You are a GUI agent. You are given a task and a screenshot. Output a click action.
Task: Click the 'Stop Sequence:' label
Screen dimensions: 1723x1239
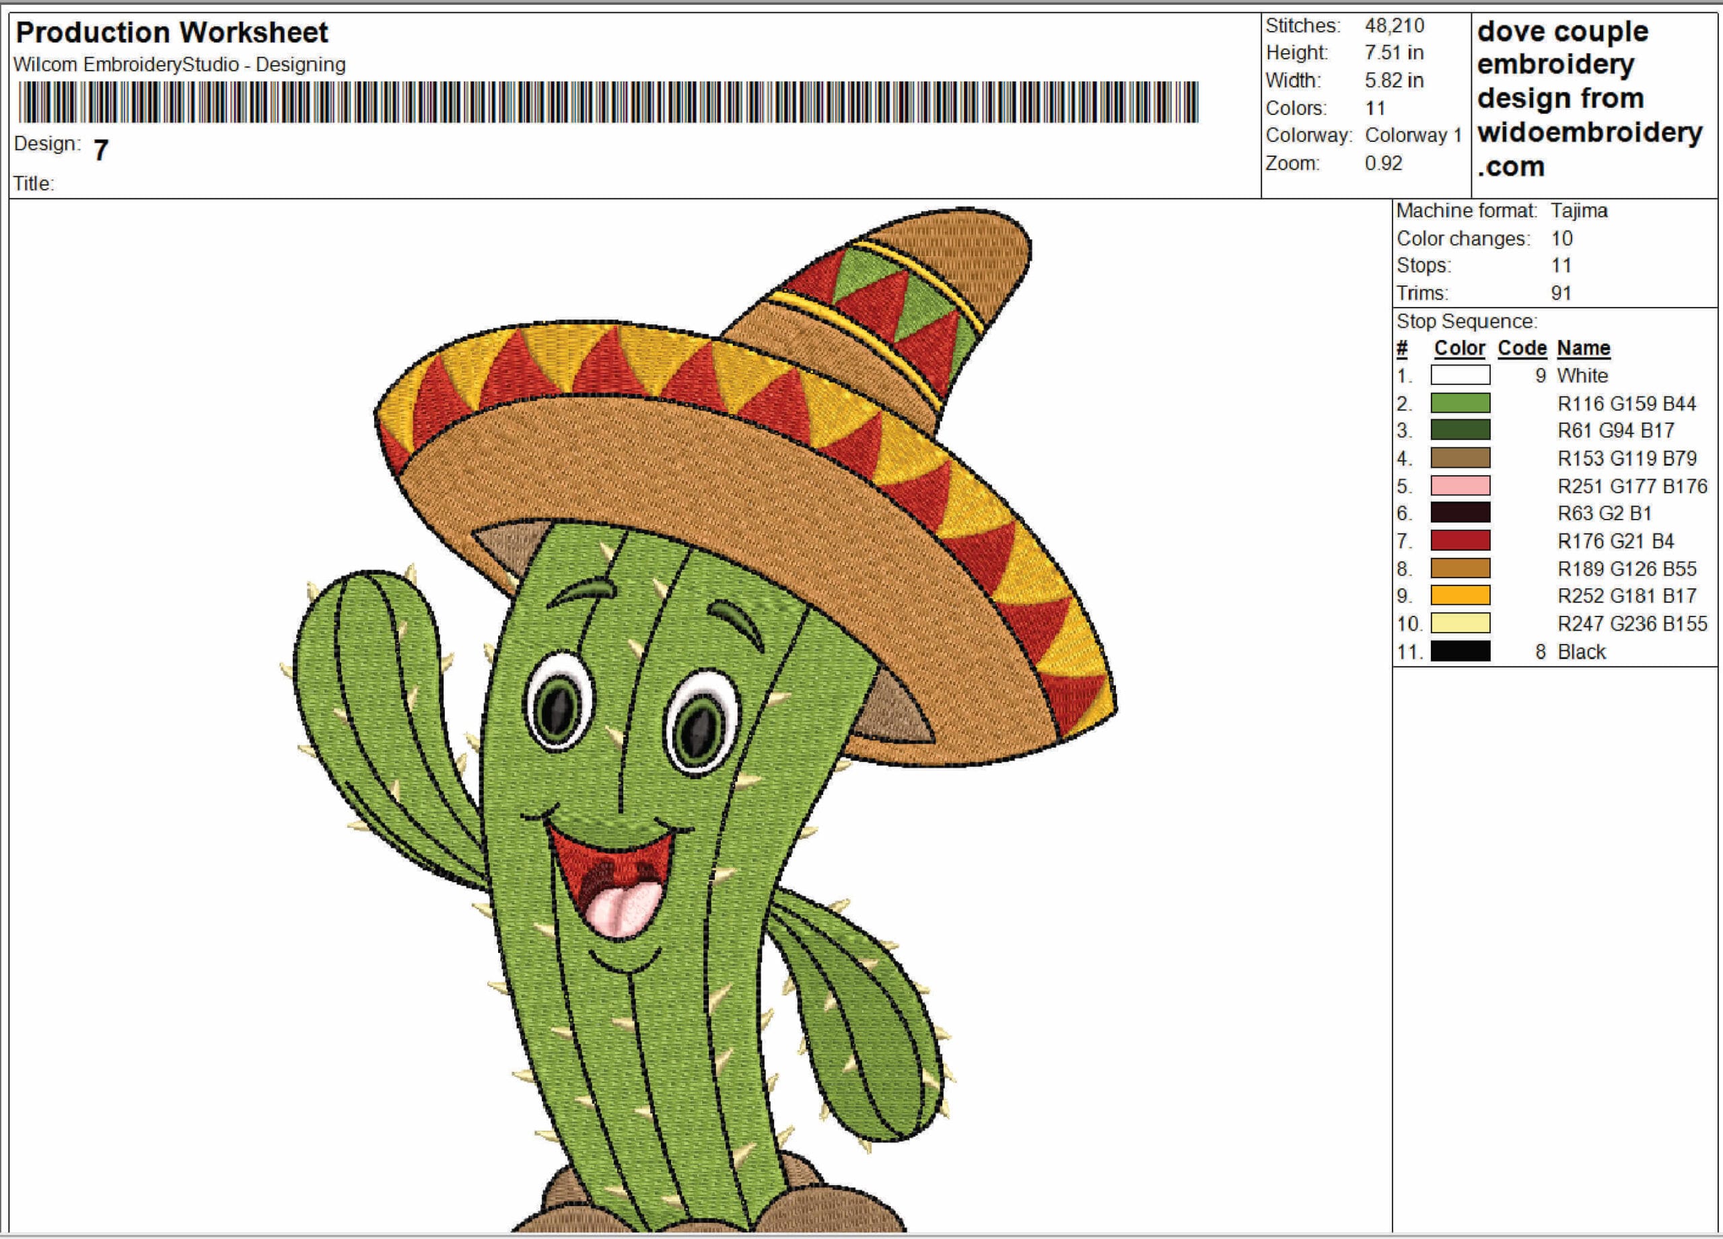(x=1467, y=321)
